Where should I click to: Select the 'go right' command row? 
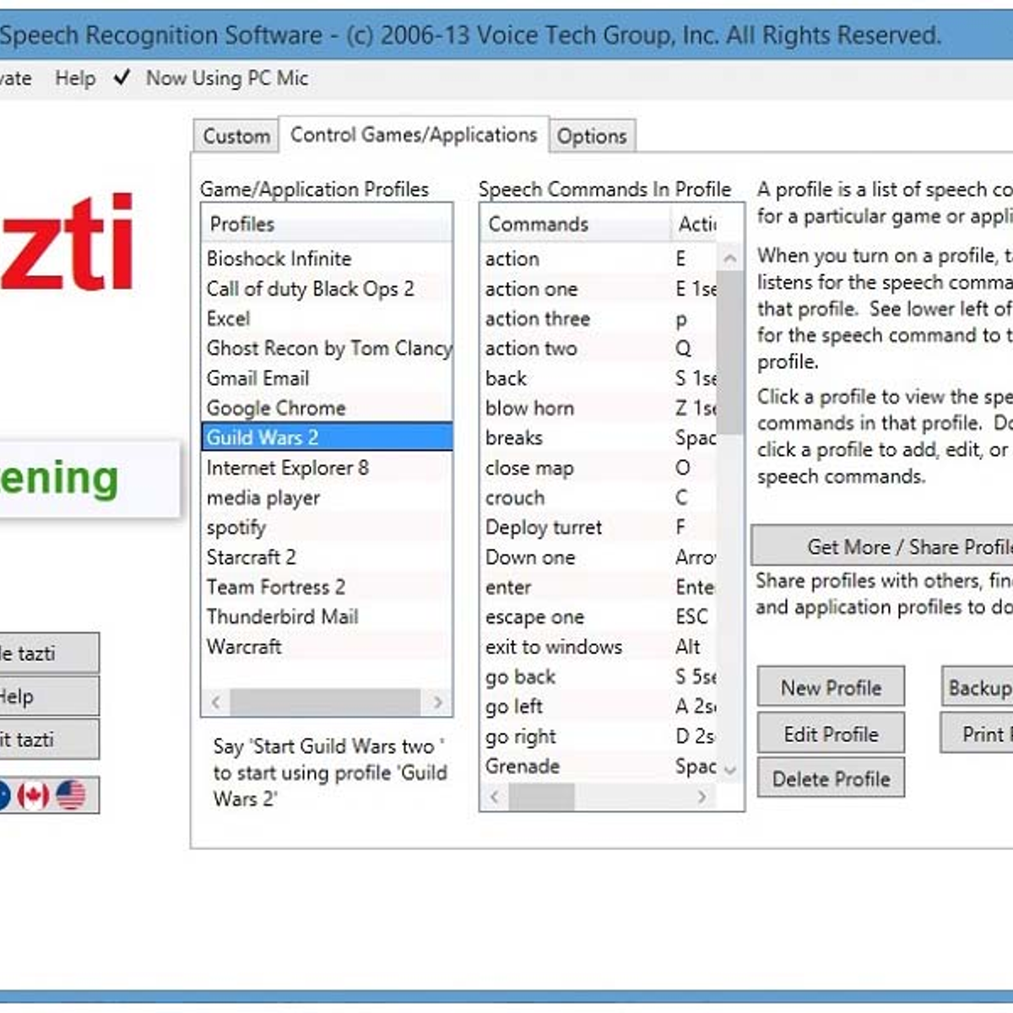(x=599, y=736)
